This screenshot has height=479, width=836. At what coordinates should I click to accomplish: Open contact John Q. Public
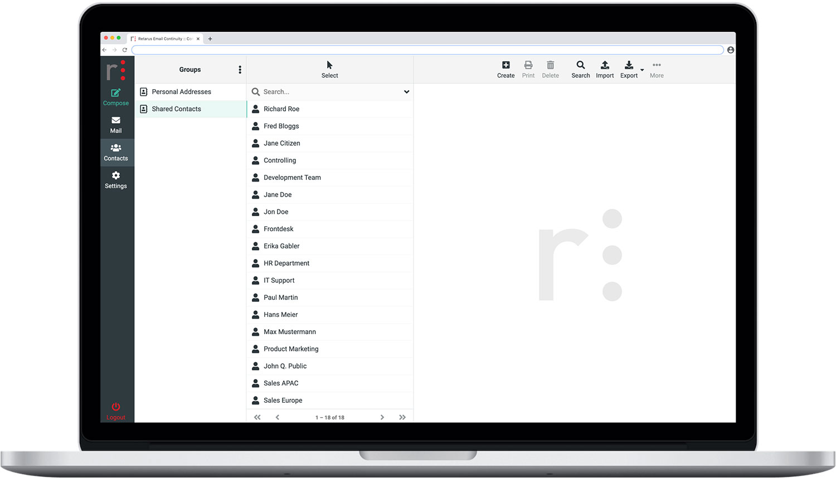coord(330,366)
